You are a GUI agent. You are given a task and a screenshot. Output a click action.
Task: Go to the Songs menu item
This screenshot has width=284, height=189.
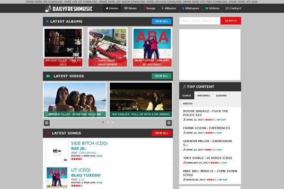coord(149,9)
